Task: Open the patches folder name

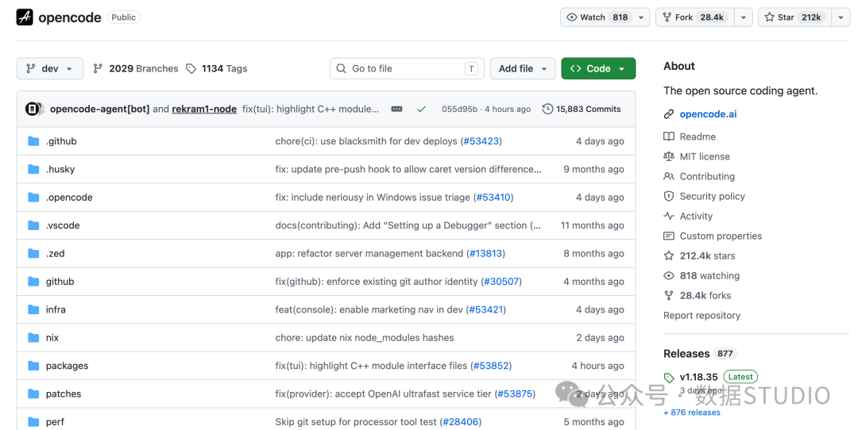Action: [x=64, y=394]
